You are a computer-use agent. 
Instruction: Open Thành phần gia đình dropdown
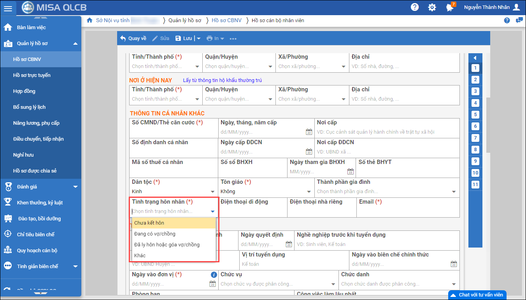point(454,192)
